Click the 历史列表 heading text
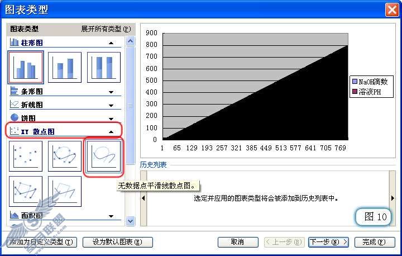Image resolution: width=402 pixels, height=256 pixels. pyautogui.click(x=154, y=164)
